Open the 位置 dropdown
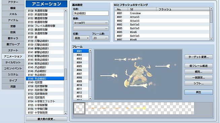This screenshot has width=220, height=123. 81,38
